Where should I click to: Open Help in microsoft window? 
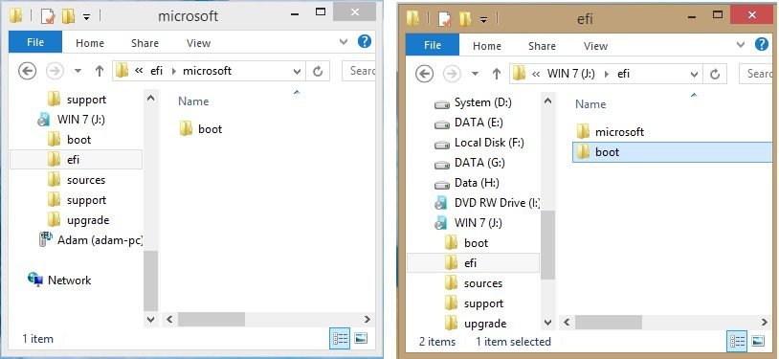[x=365, y=41]
